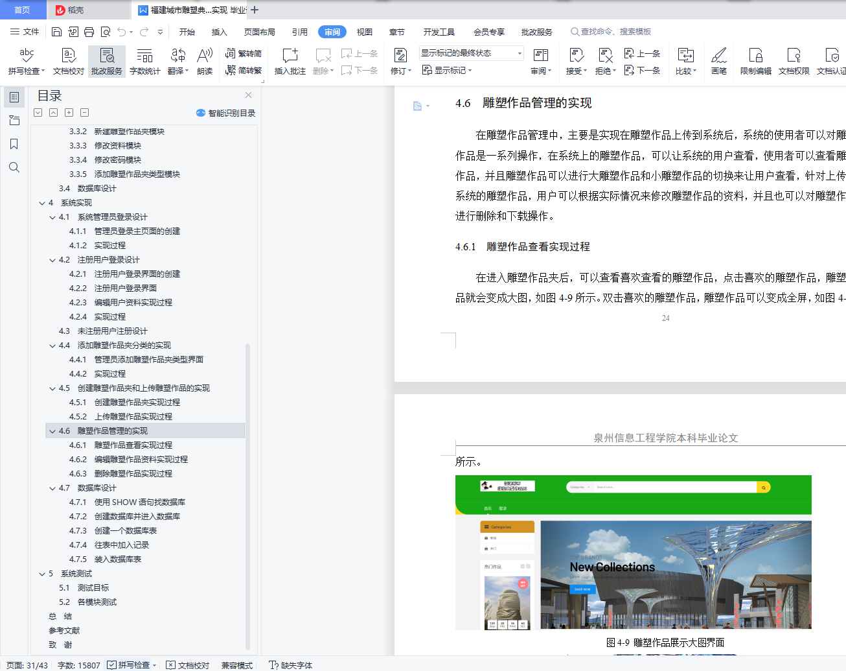846x671 pixels.
Task: Click 字数: 15807 in the status bar
Action: click(79, 665)
